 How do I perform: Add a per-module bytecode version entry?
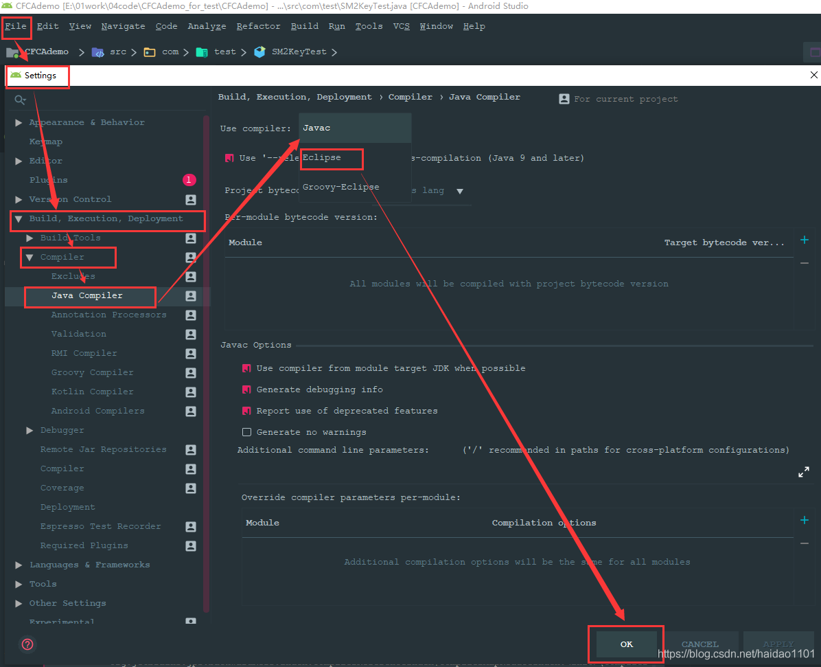click(x=805, y=240)
